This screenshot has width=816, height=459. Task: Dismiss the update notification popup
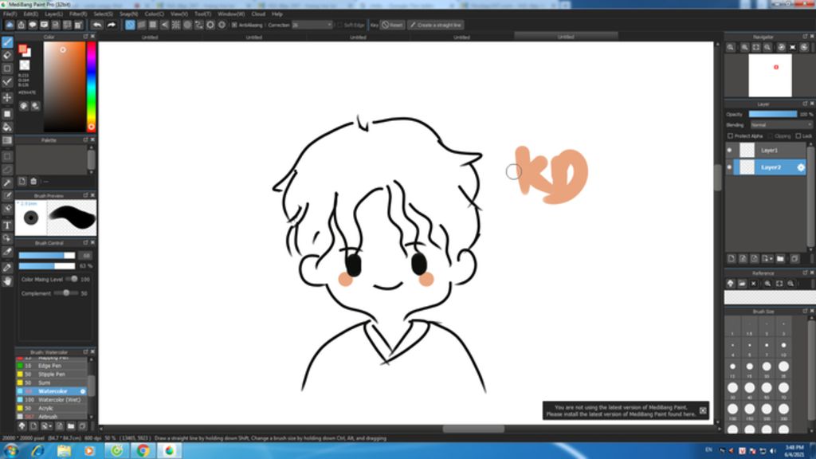[x=703, y=410]
